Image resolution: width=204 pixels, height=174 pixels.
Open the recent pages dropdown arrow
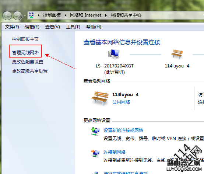[25, 16]
